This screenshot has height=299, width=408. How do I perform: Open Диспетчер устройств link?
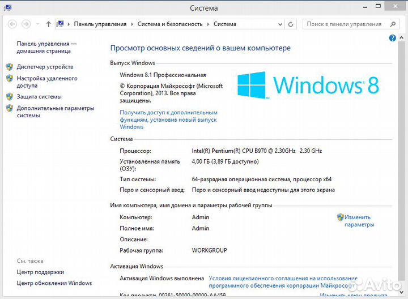tap(45, 67)
